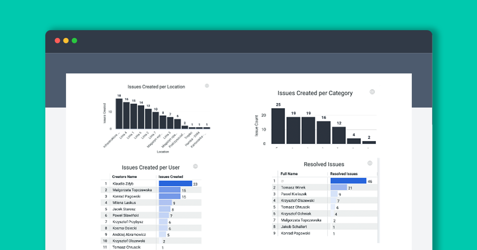Image resolution: width=477 pixels, height=250 pixels.
Task: Click the tallest bar showing 18 issues
Action: (119, 113)
